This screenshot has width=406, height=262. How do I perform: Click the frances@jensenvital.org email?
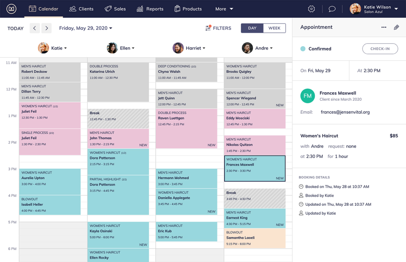pos(345,112)
